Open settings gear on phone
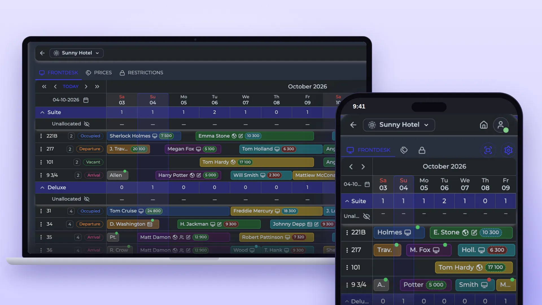The image size is (542, 305). [508, 150]
